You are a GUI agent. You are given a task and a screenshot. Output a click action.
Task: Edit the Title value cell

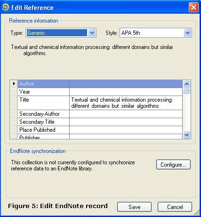126,103
